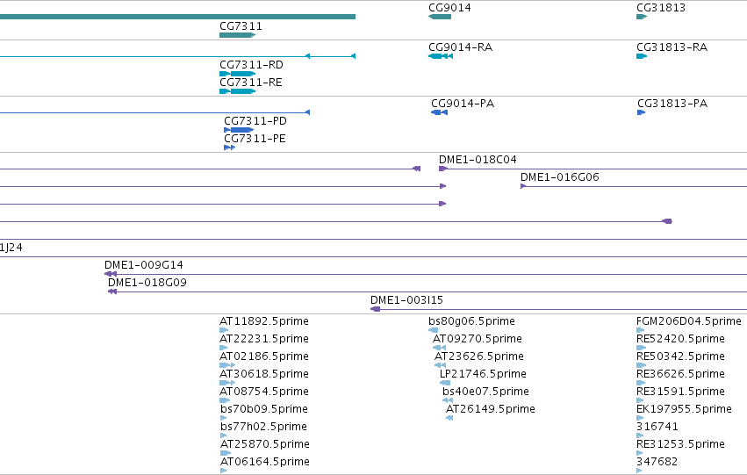Select the DME1-009G14 double arrow end

point(111,274)
